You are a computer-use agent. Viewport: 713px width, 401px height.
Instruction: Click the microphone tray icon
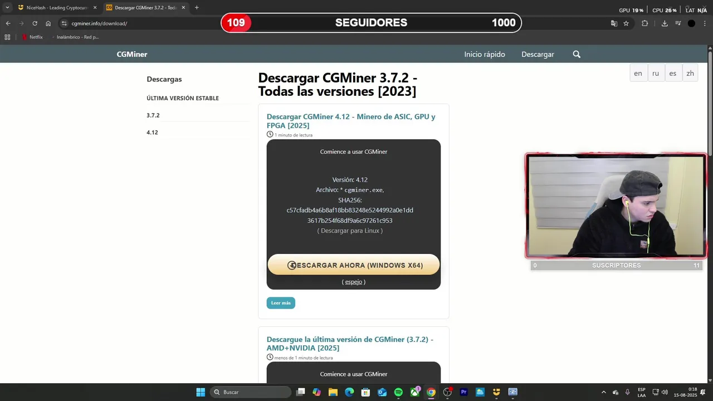[x=628, y=392]
